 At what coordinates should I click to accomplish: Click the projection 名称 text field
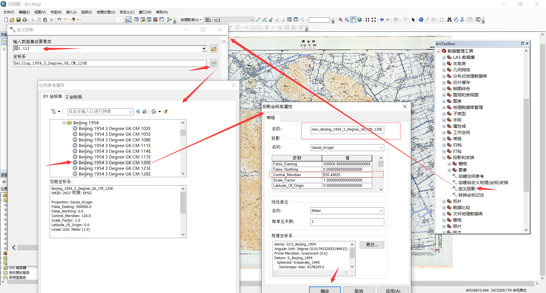[x=347, y=130]
